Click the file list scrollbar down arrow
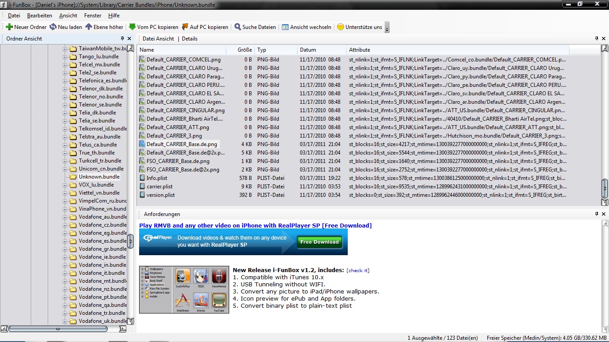 605,203
